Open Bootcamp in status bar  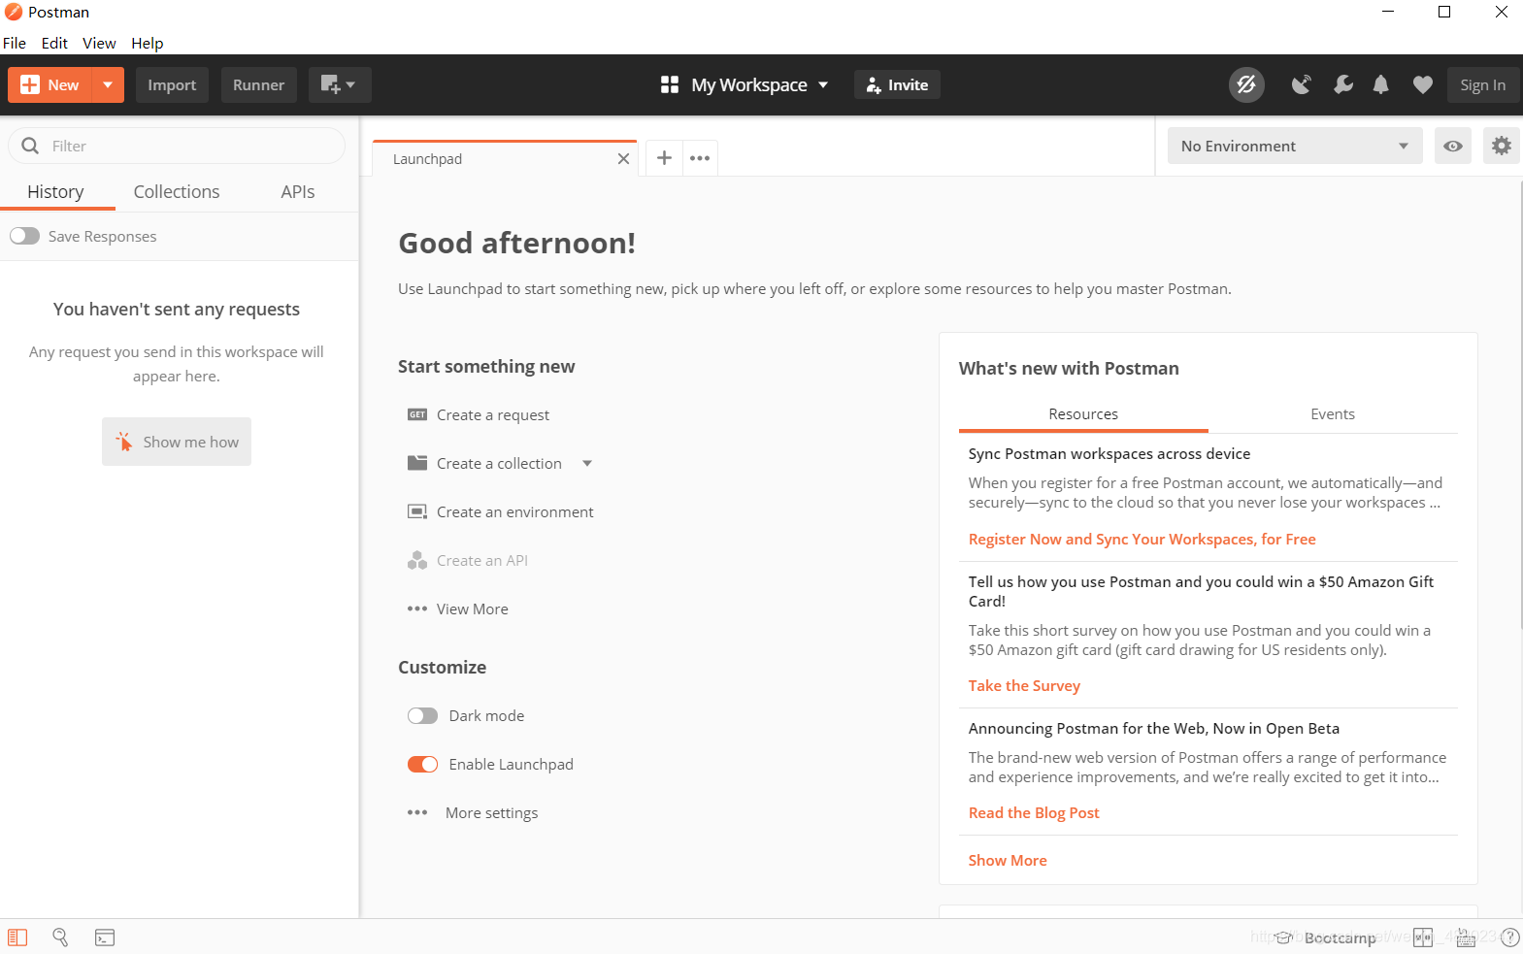[1326, 938]
